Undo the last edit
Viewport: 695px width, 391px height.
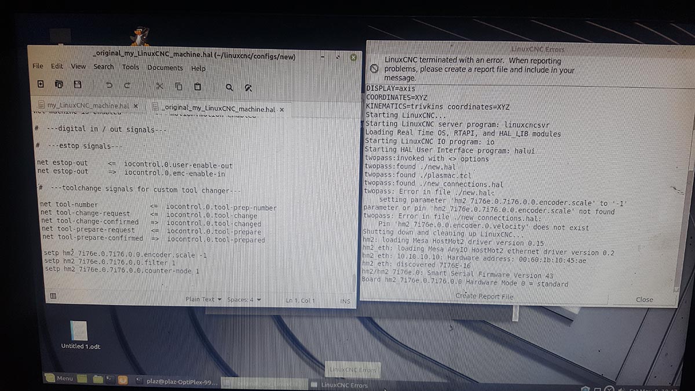pos(109,86)
